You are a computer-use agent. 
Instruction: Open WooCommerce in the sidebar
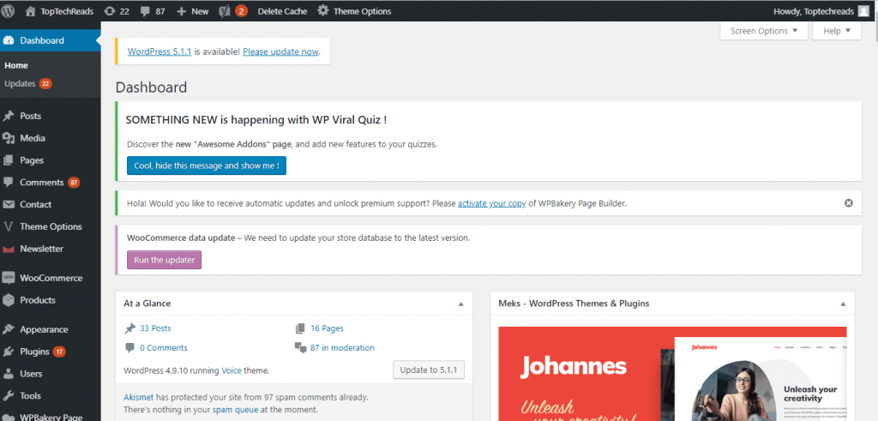pos(51,278)
